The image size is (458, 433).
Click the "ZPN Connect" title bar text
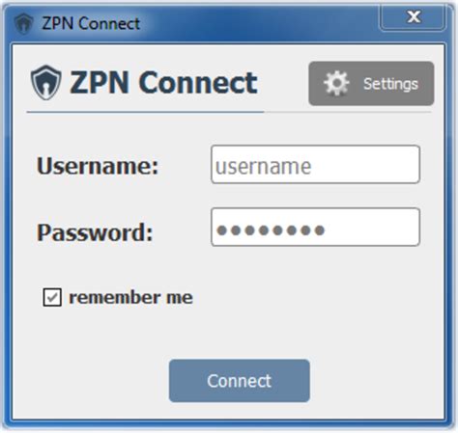tap(91, 23)
